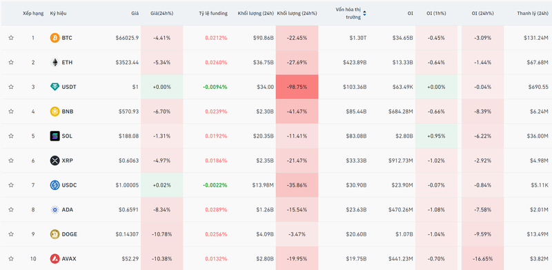Image resolution: width=552 pixels, height=270 pixels.
Task: Toggle the favorite star for USDC
Action: [x=11, y=185]
